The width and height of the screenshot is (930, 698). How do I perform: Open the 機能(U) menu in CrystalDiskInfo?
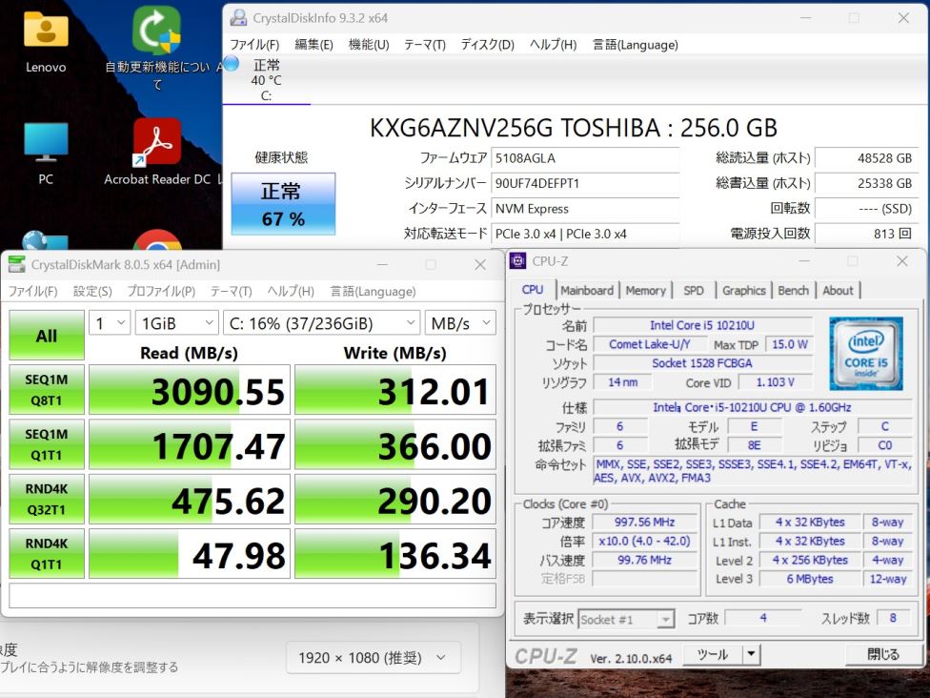tap(369, 45)
